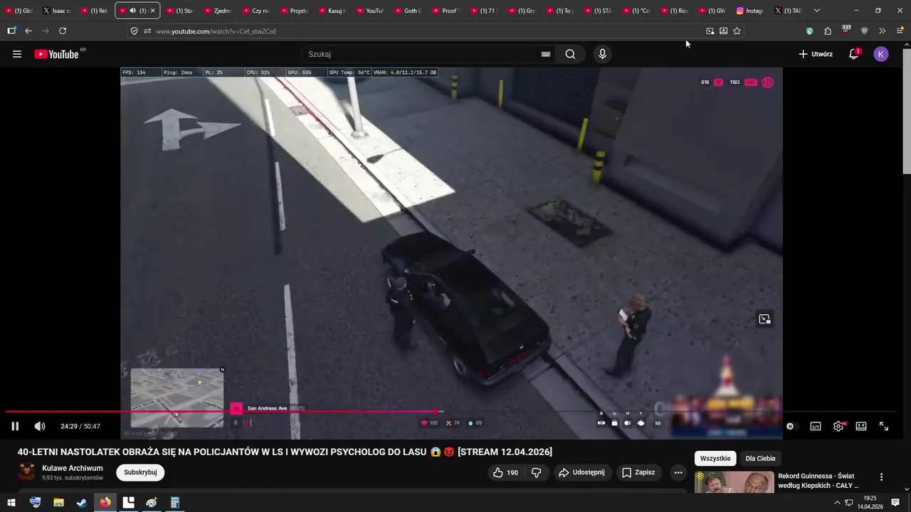Switch to the Isaac tab

pyautogui.click(x=57, y=11)
